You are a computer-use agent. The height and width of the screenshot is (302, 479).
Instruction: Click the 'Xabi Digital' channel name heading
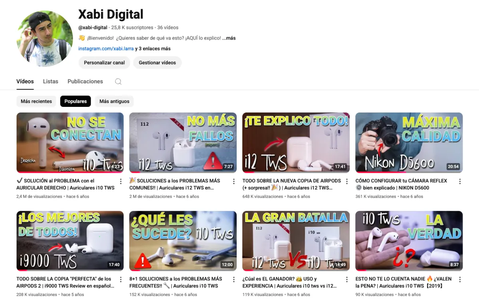coord(111,14)
